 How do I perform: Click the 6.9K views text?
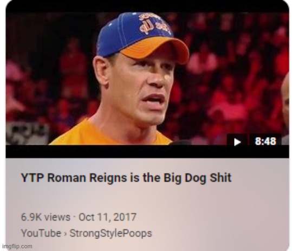(x=46, y=217)
